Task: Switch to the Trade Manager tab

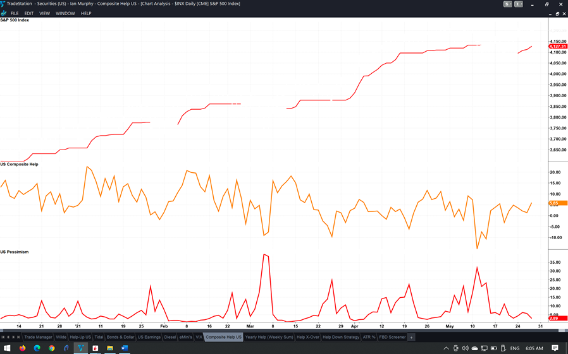Action: 38,337
